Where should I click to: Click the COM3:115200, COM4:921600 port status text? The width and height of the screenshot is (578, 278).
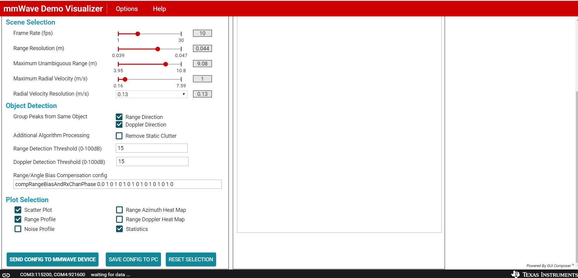click(x=53, y=275)
